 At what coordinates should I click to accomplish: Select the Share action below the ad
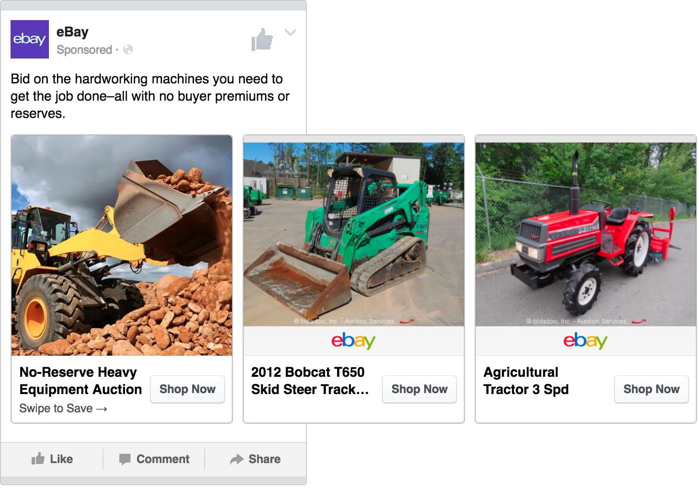[x=256, y=459]
